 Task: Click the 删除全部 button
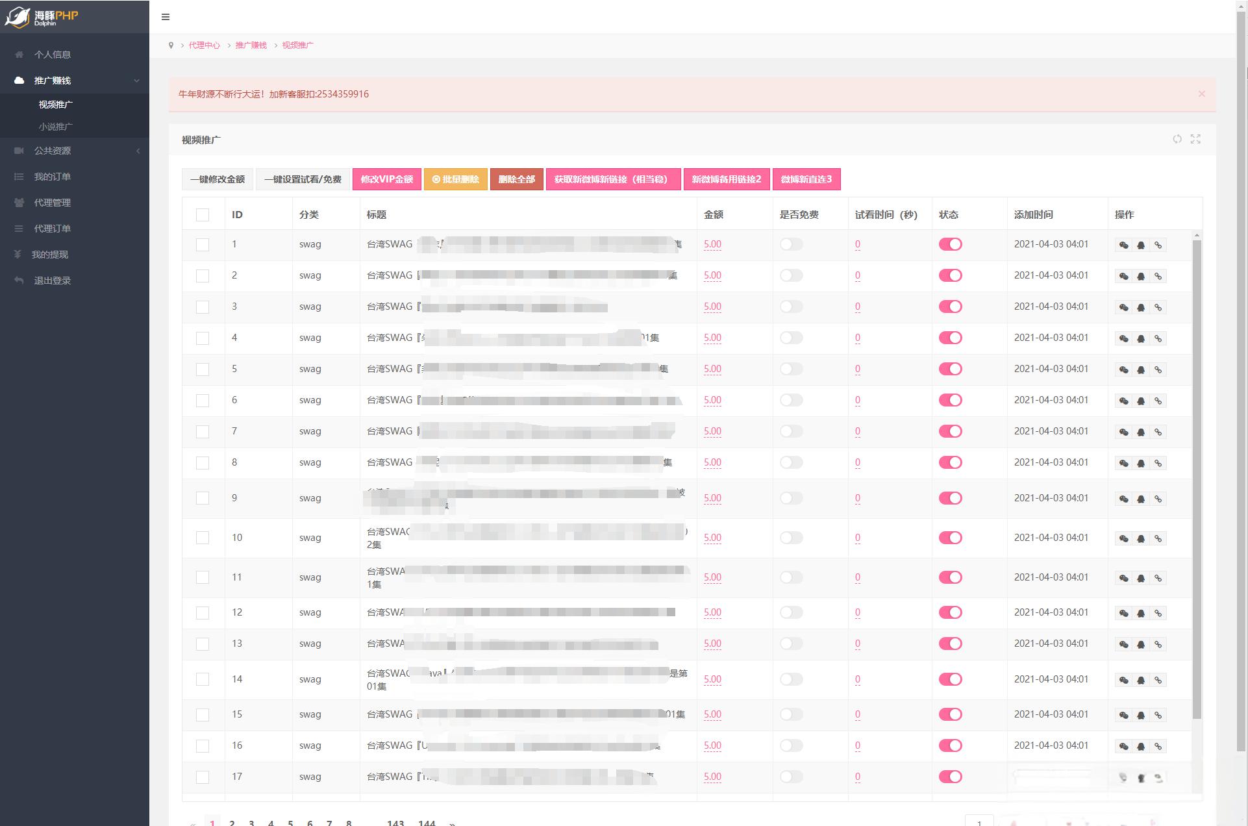pyautogui.click(x=517, y=179)
